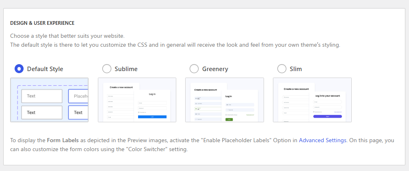Pick the Slim radio button

point(282,69)
